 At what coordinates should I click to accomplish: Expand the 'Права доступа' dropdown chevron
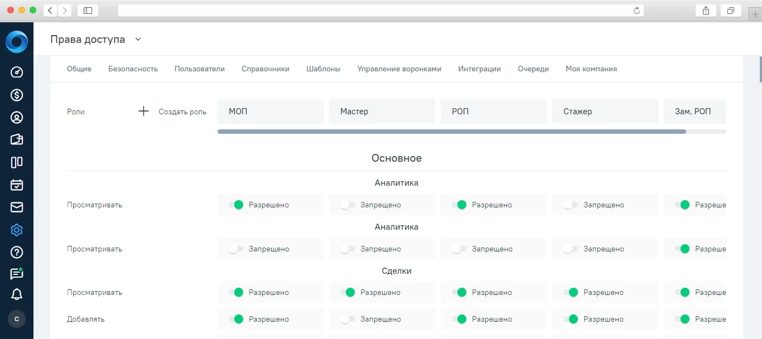pos(138,39)
